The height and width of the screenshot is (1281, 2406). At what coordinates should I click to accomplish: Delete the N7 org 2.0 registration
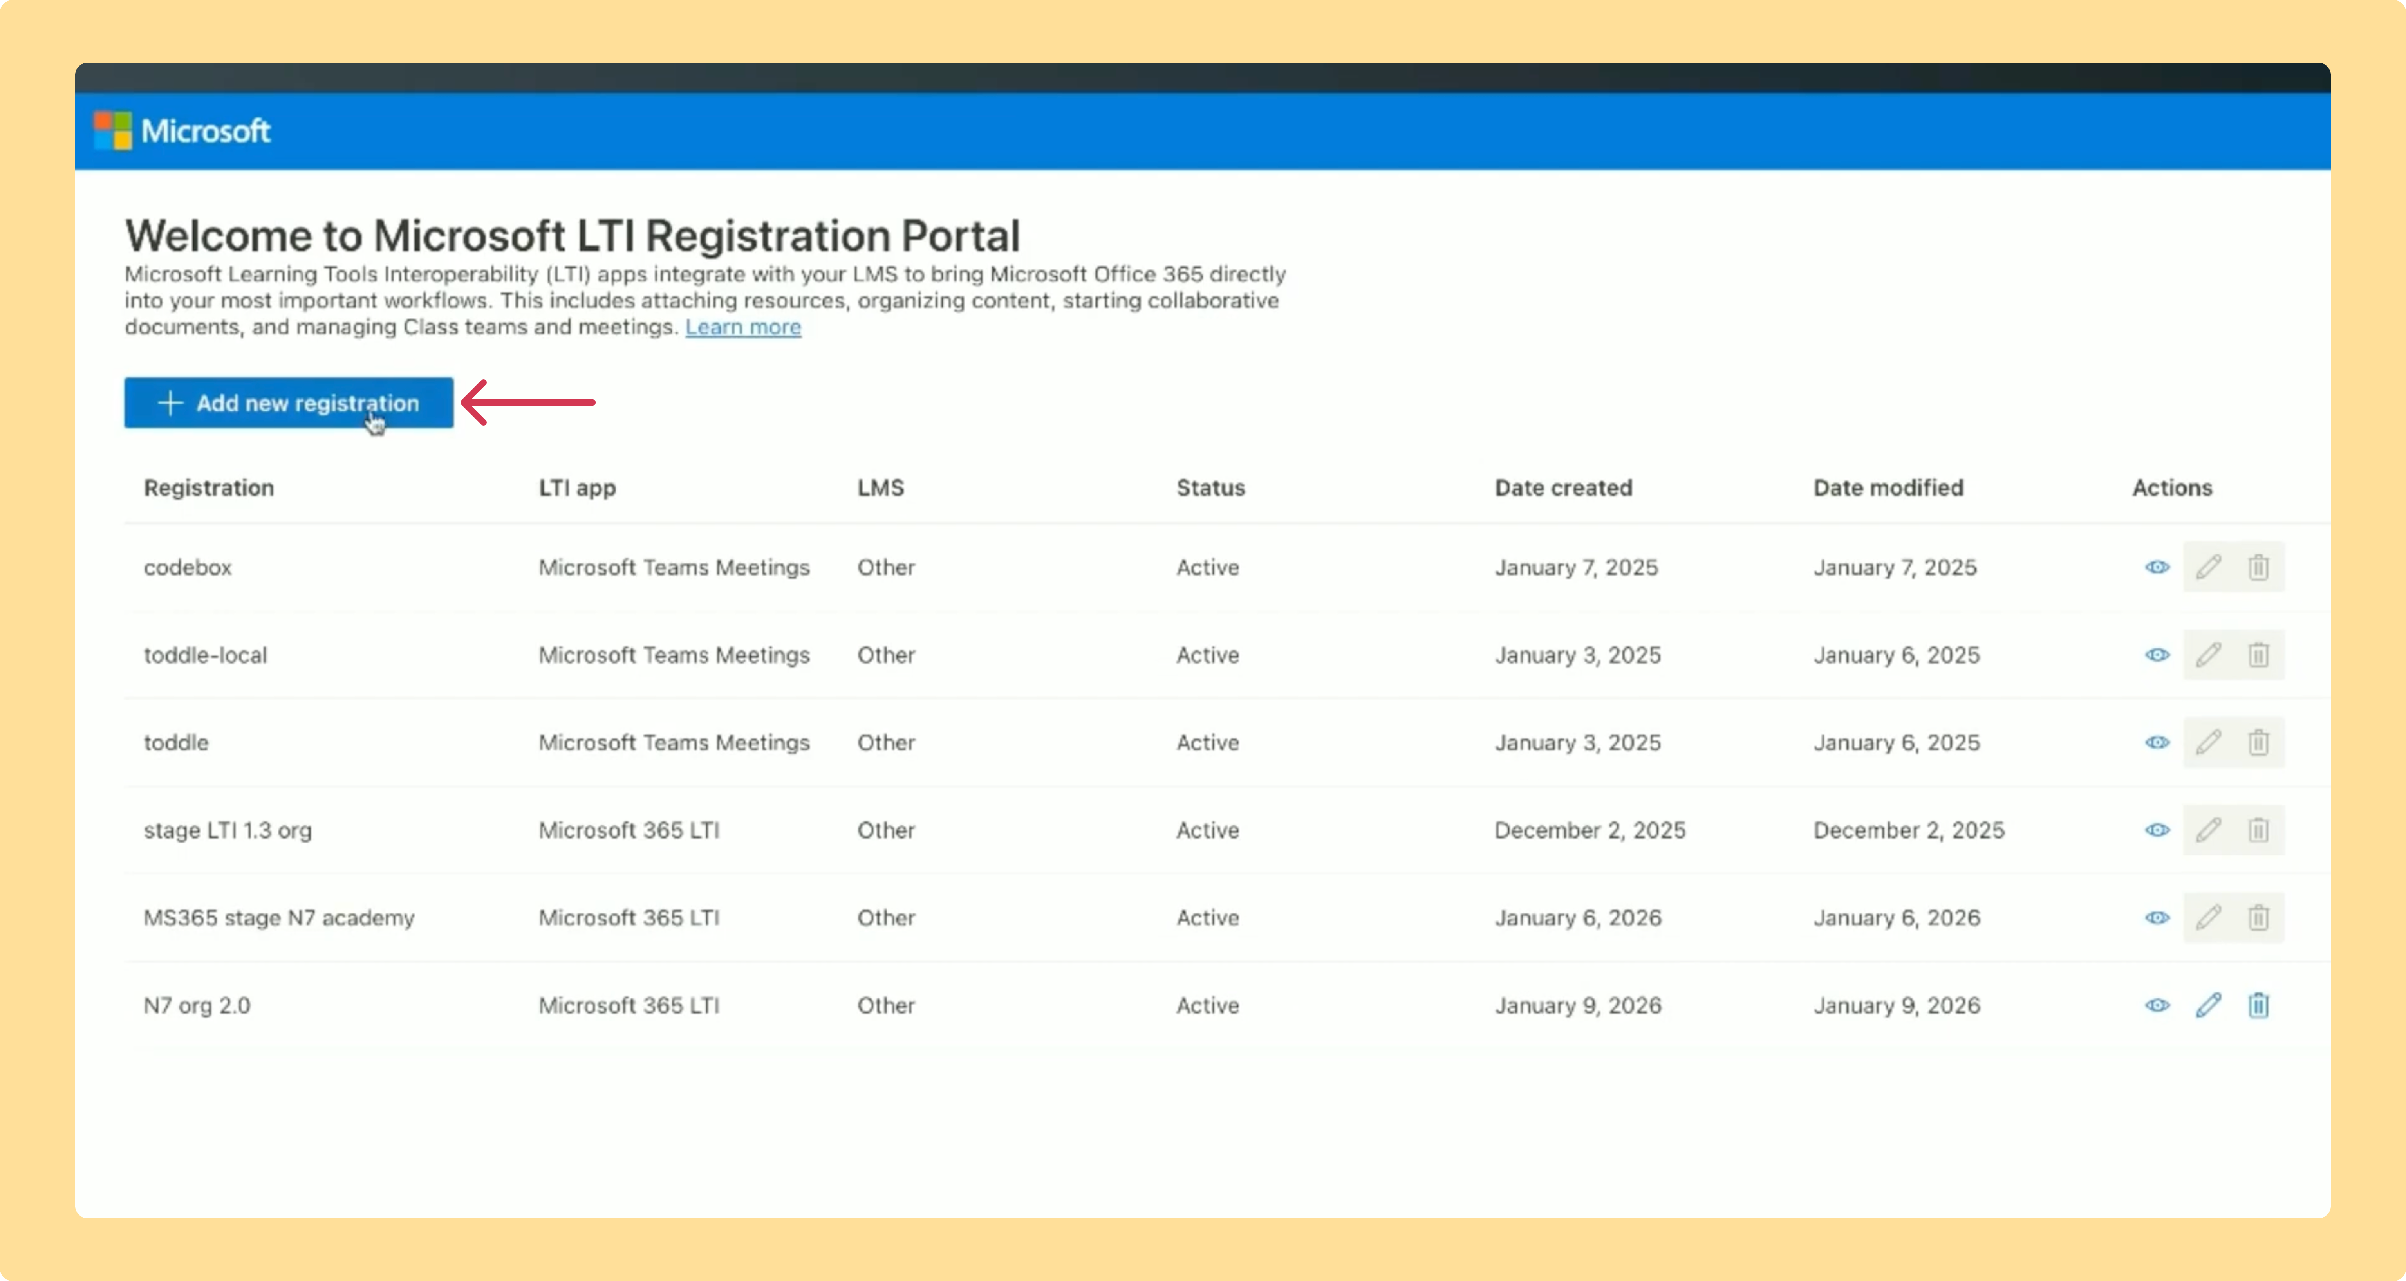[x=2258, y=1005]
